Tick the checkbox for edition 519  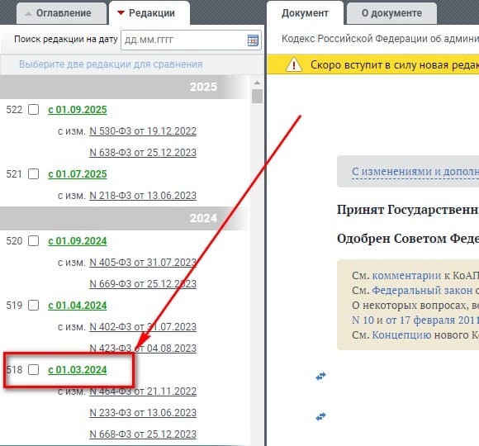tap(33, 305)
